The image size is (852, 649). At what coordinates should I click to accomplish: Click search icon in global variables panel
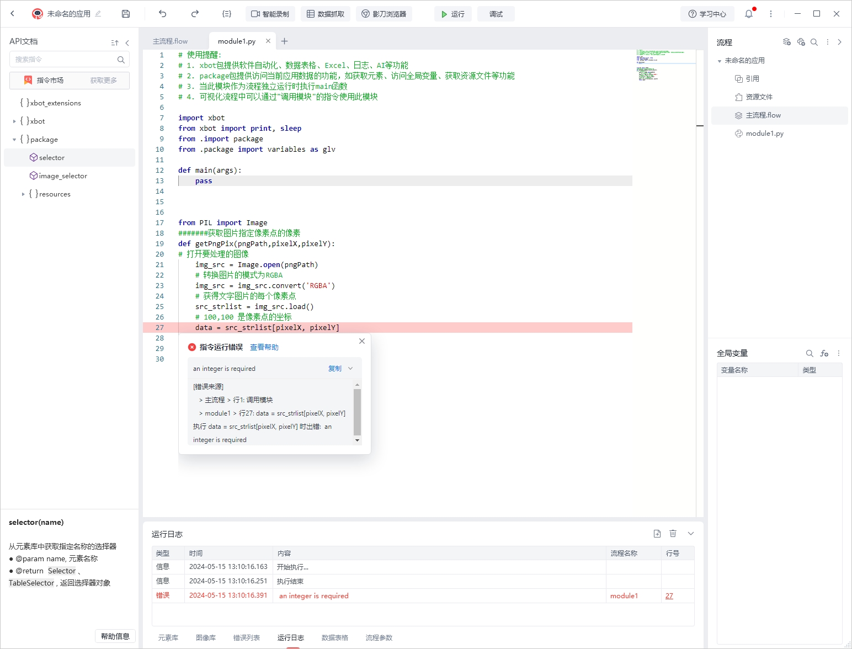(x=809, y=353)
